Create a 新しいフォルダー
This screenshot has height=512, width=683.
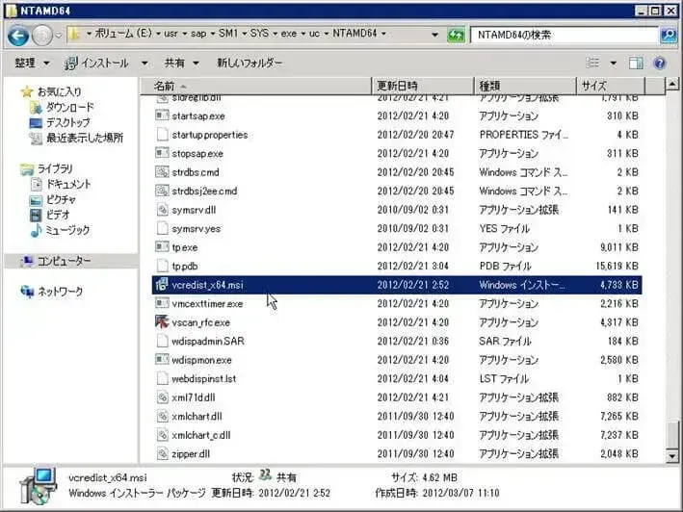(x=250, y=64)
